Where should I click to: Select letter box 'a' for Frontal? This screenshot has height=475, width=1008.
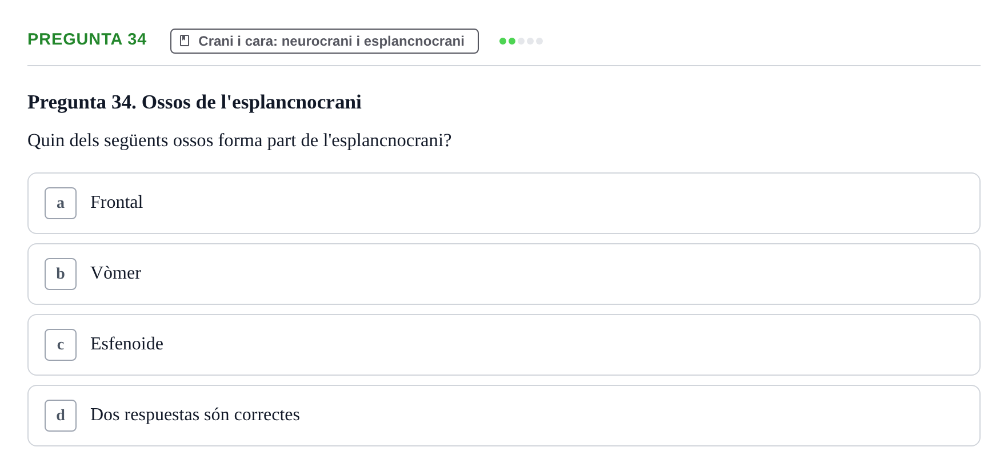[x=61, y=203]
